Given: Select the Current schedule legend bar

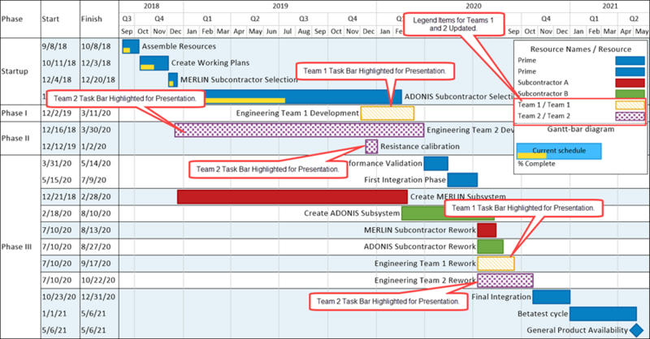Looking at the screenshot, I should point(559,151).
